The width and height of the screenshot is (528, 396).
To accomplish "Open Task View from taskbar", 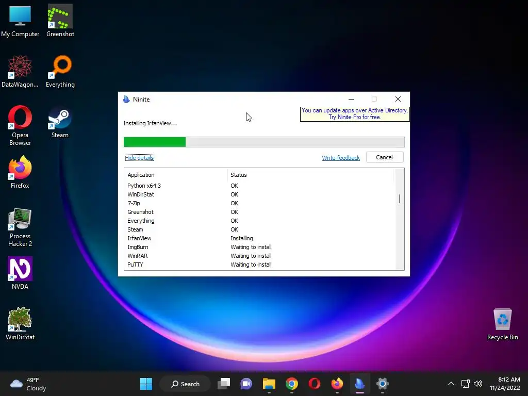I will [224, 384].
